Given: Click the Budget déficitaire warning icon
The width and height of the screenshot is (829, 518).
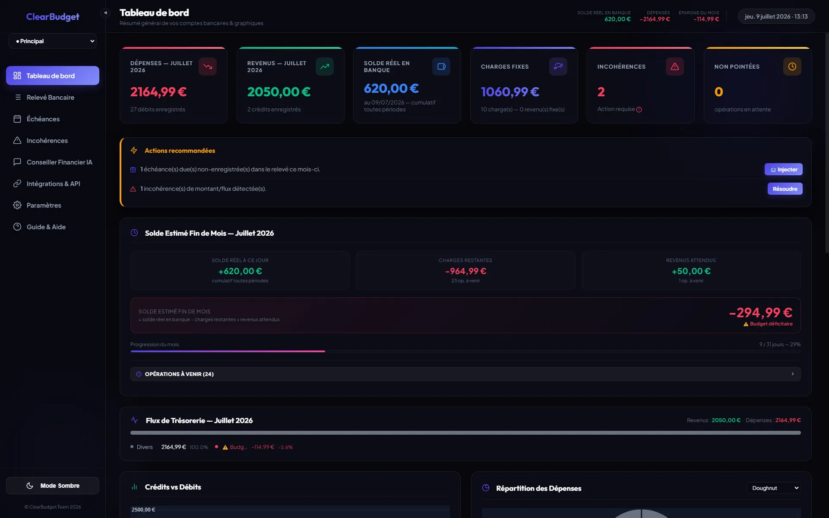Looking at the screenshot, I should (x=746, y=324).
